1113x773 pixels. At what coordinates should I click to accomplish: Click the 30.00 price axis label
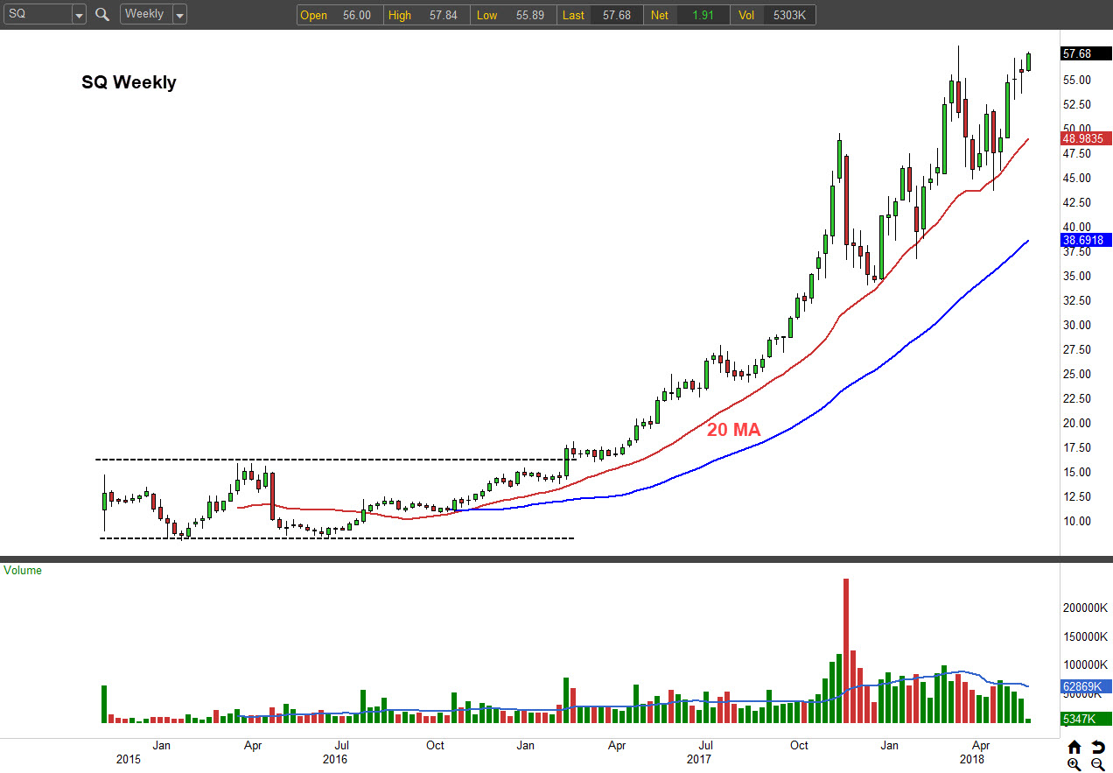point(1076,325)
